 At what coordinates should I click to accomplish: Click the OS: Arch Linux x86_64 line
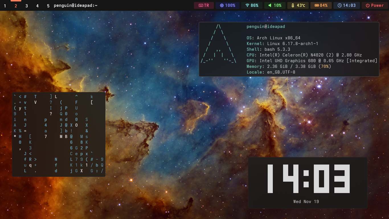(273, 38)
